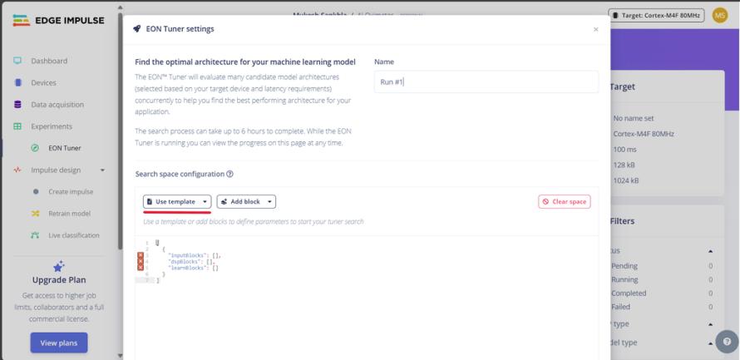Image resolution: width=740 pixels, height=360 pixels.
Task: Open the Dashboard monitor icon
Action: click(x=17, y=61)
